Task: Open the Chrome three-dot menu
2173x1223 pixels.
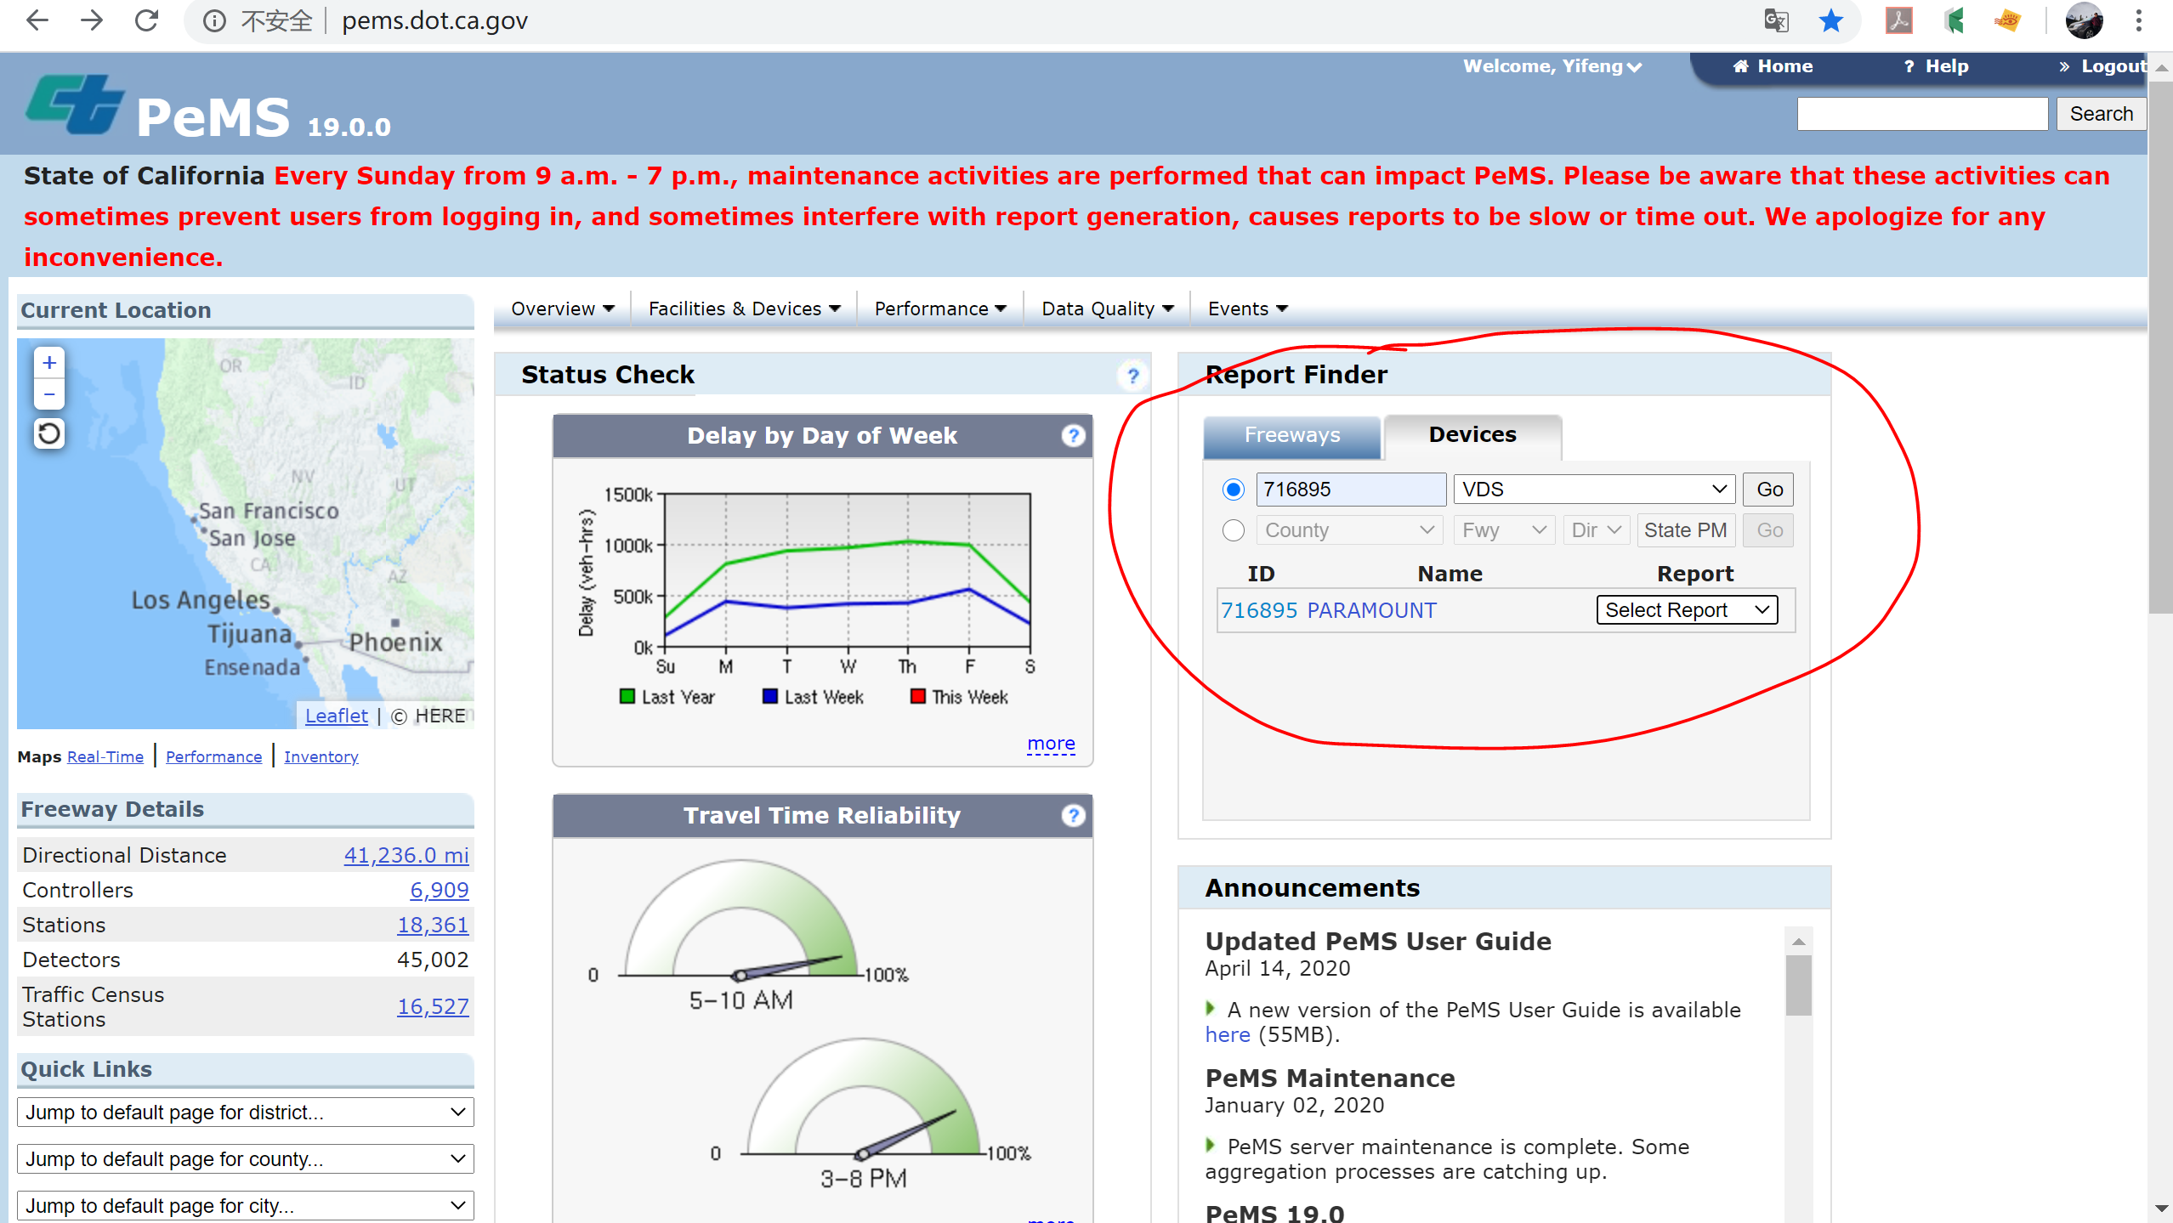Action: coord(2138,20)
